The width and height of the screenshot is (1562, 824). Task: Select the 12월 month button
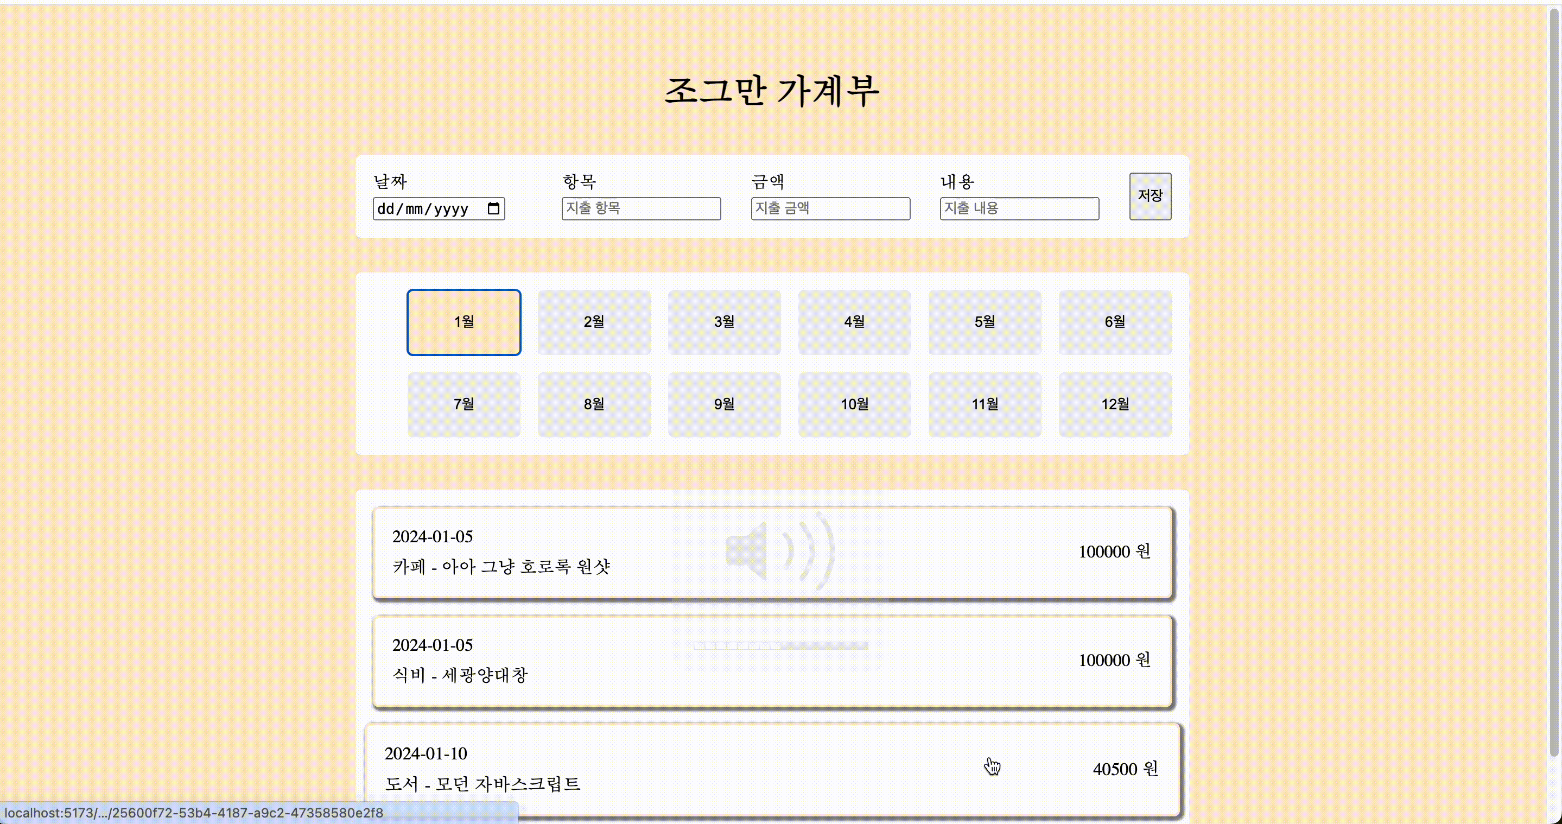(1114, 404)
